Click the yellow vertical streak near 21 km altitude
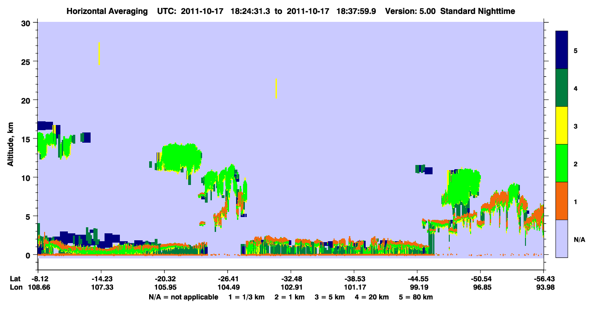This screenshot has height=310, width=604. (x=276, y=88)
